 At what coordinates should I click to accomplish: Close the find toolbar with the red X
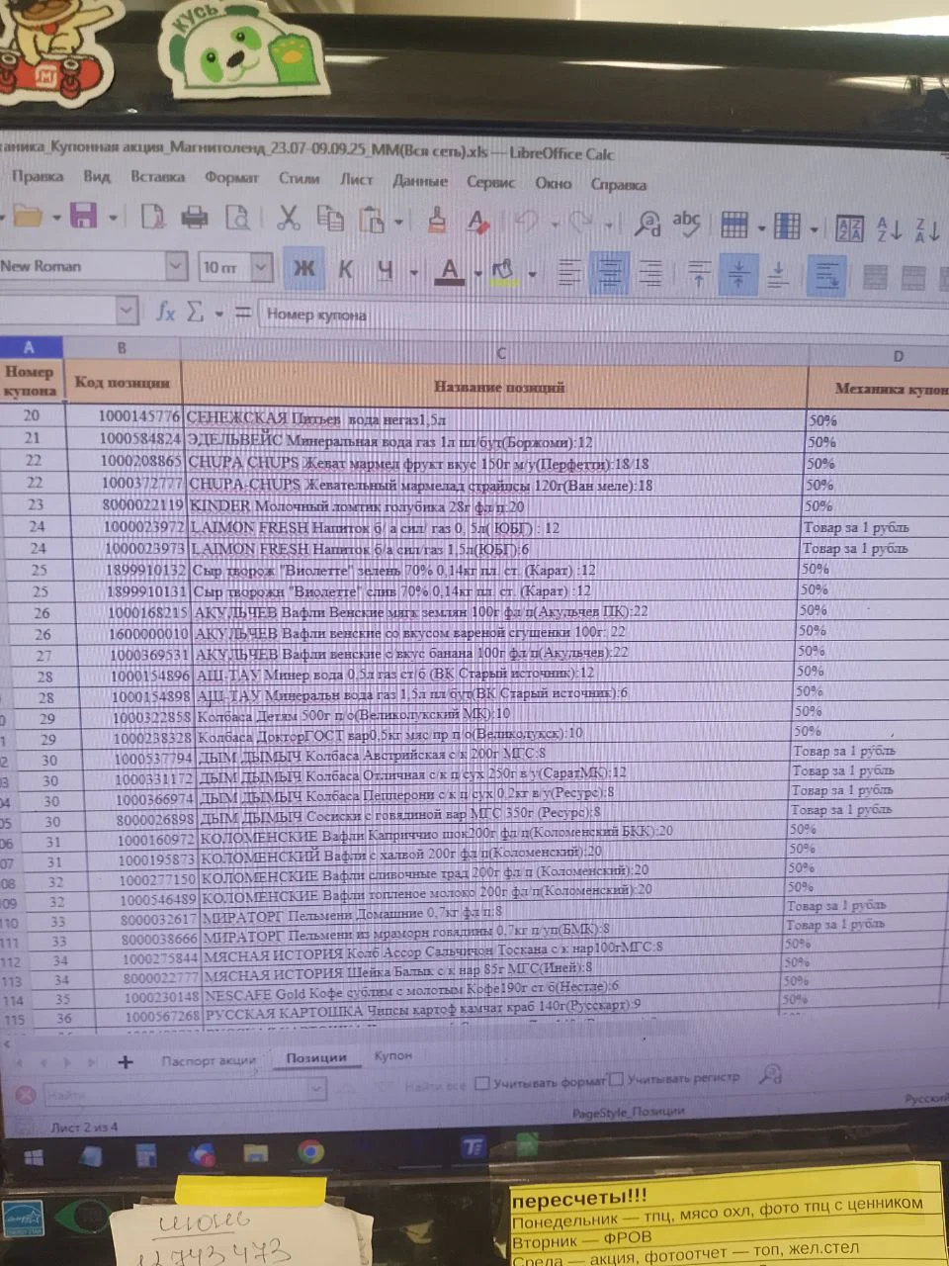[27, 1095]
